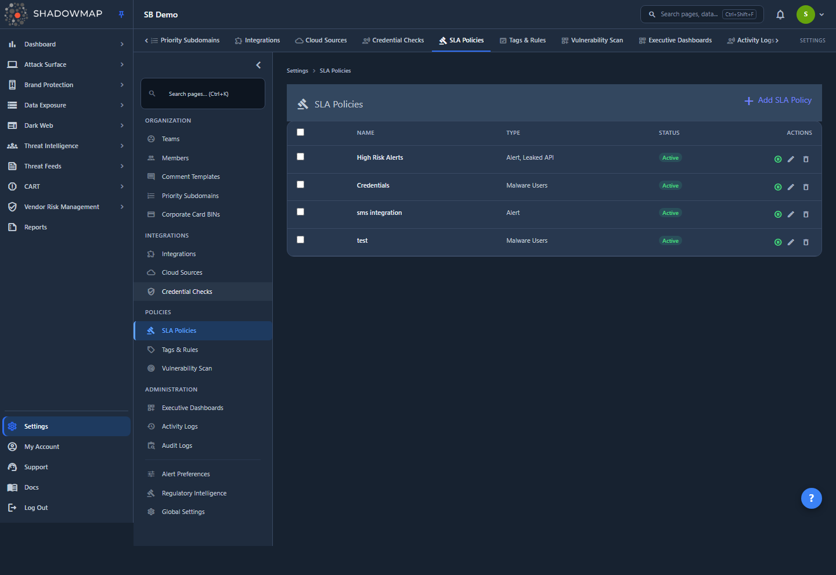Switch to the Tags & Rules tab
This screenshot has width=836, height=575.
[x=522, y=40]
